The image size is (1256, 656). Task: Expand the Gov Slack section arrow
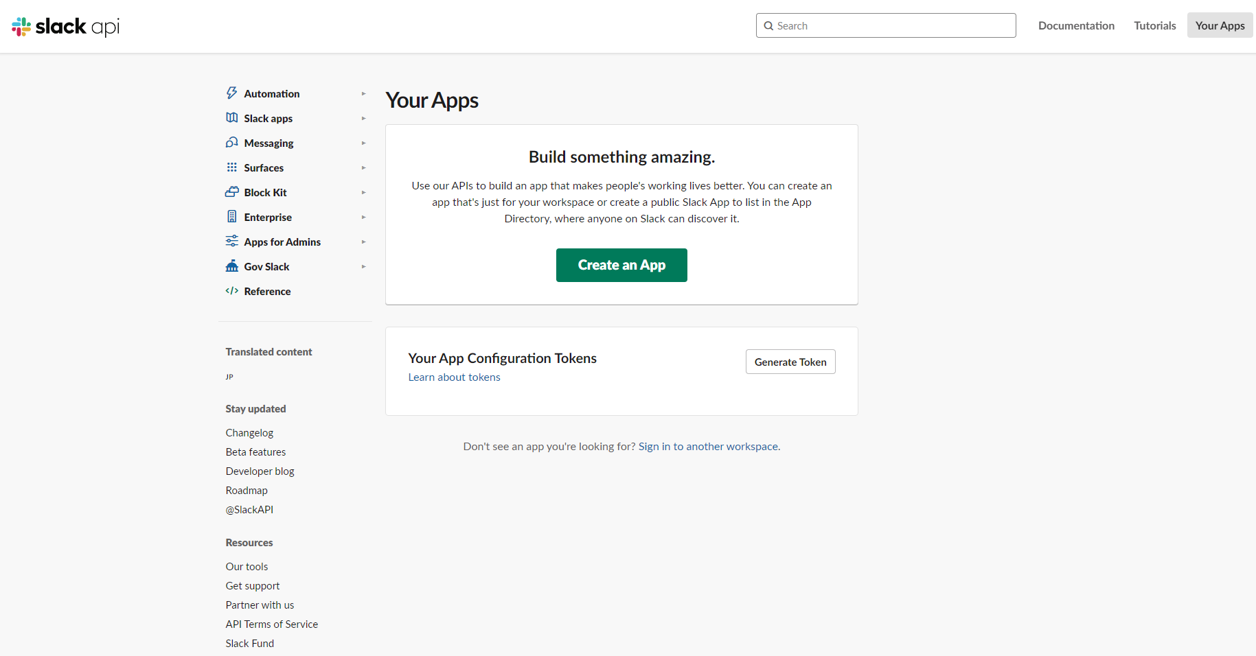click(x=364, y=267)
